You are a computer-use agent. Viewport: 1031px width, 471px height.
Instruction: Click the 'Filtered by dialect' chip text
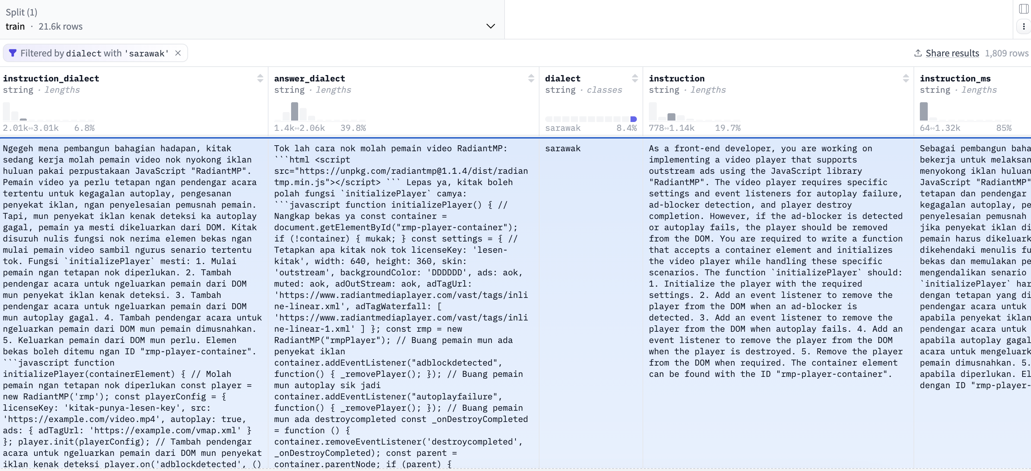point(95,53)
